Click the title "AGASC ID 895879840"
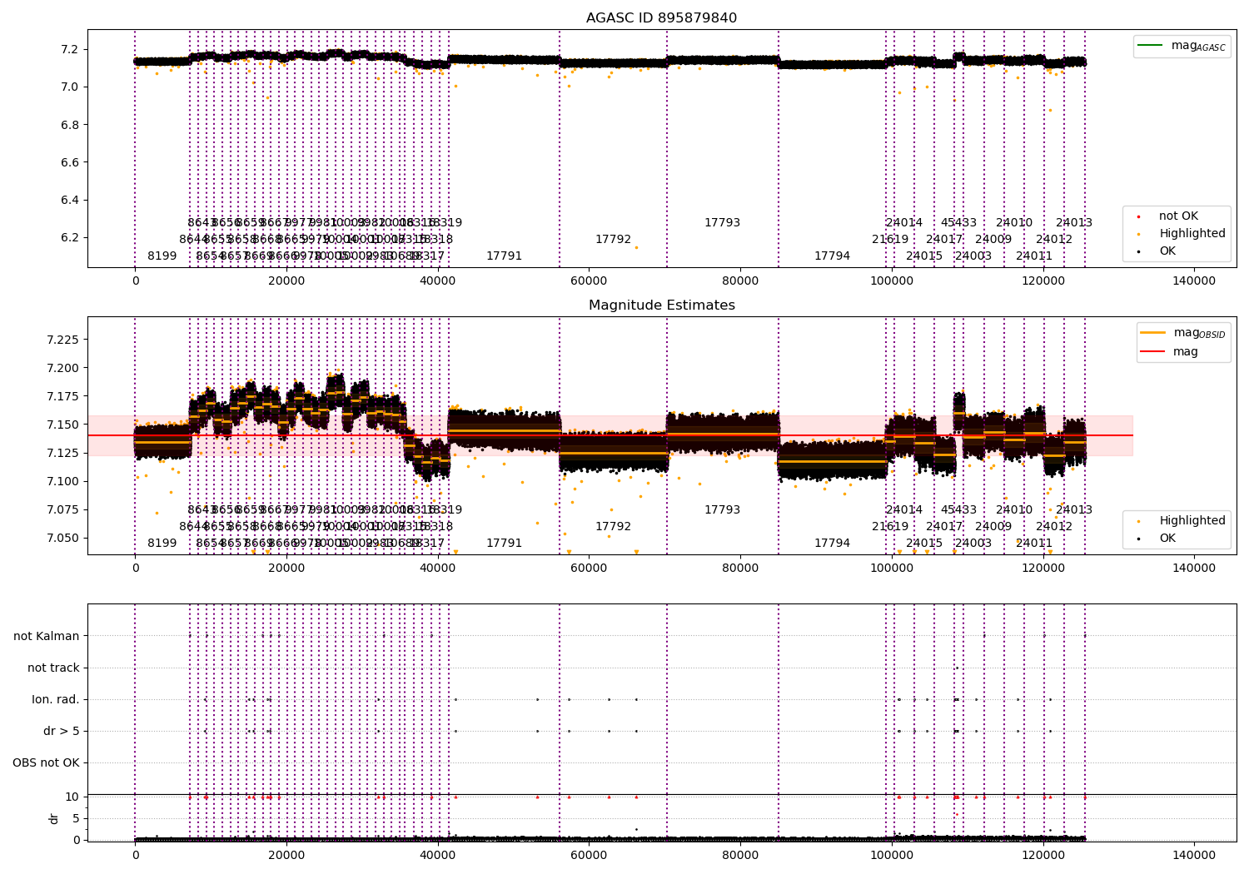1249x874 pixels. 661,18
